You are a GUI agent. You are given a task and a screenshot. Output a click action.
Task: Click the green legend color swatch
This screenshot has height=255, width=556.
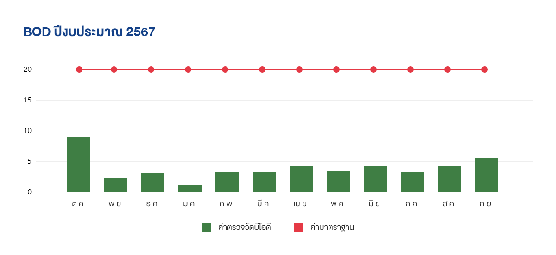pyautogui.click(x=207, y=227)
